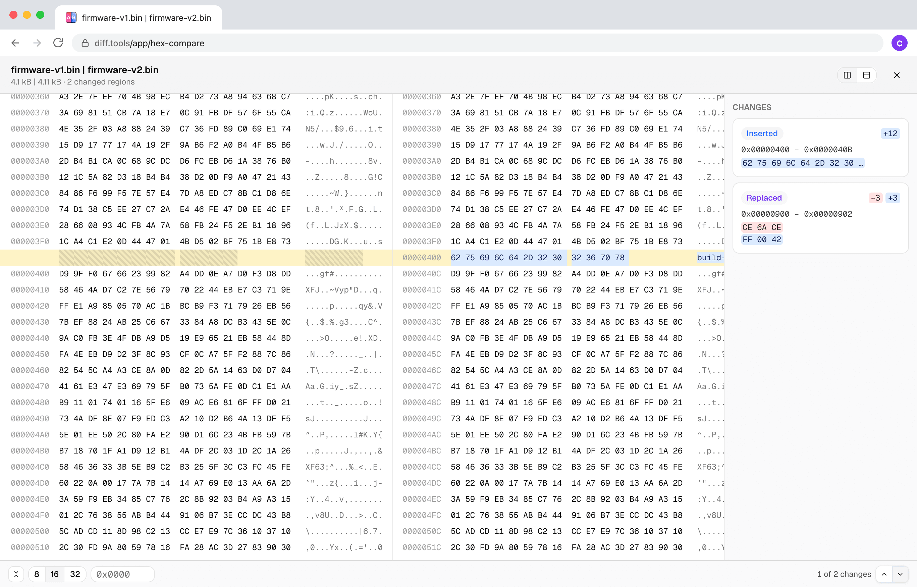Screen dimensions: 917x587
Task: Click left pane offset 00000500
Action: (x=30, y=531)
